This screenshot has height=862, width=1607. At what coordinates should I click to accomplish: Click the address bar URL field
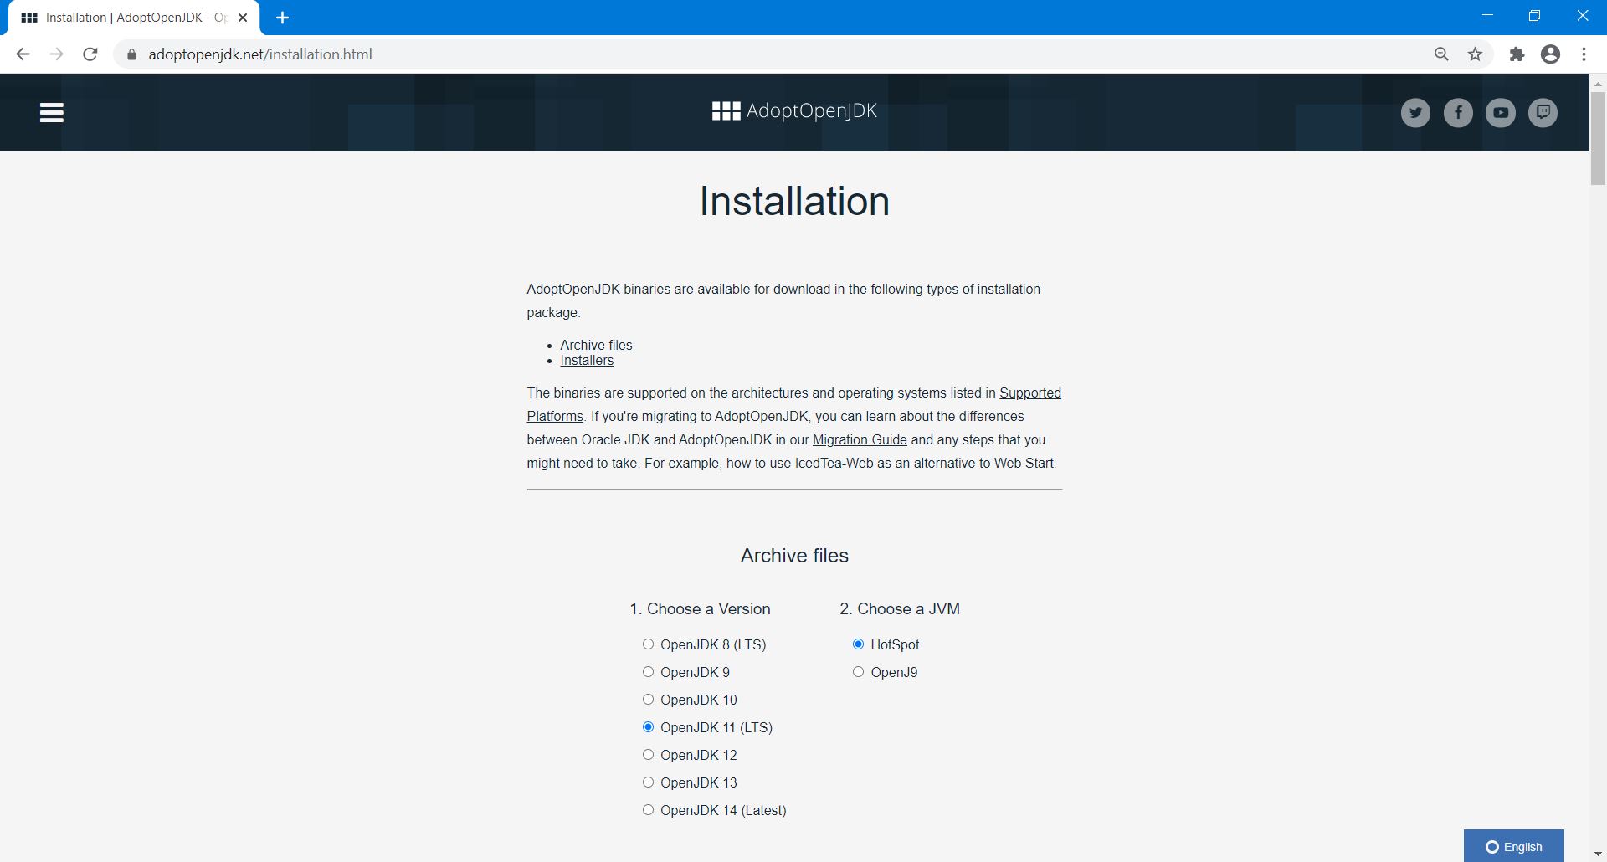(x=770, y=54)
